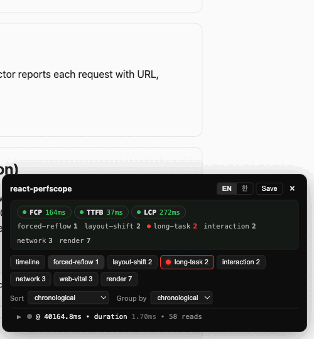This screenshot has height=339, width=314.
Task: Click the 'duration 1.70ms' text
Action: pos(125,317)
